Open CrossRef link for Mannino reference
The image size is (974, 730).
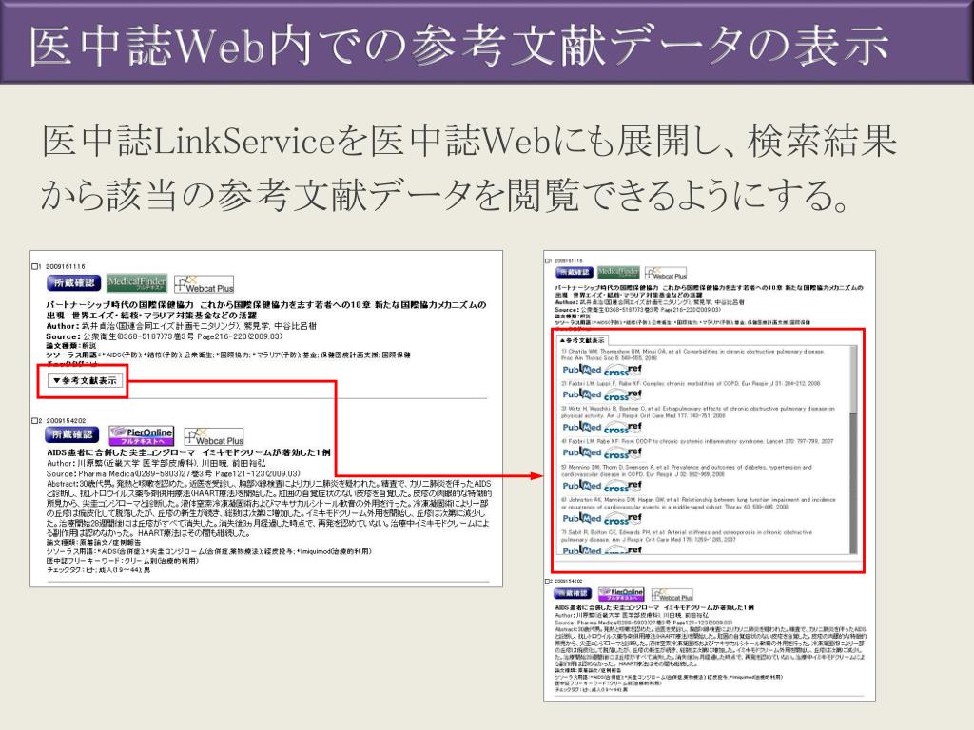[622, 486]
